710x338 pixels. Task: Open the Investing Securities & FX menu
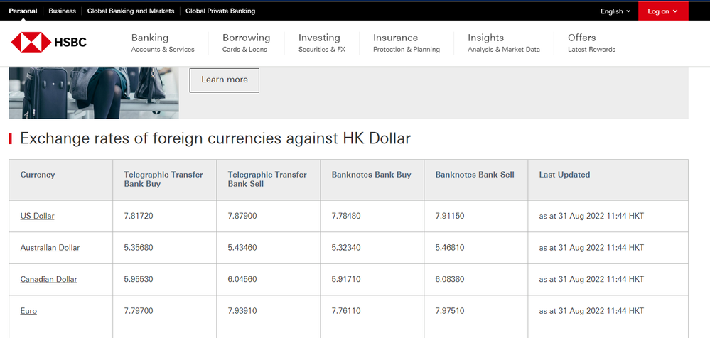(x=321, y=43)
